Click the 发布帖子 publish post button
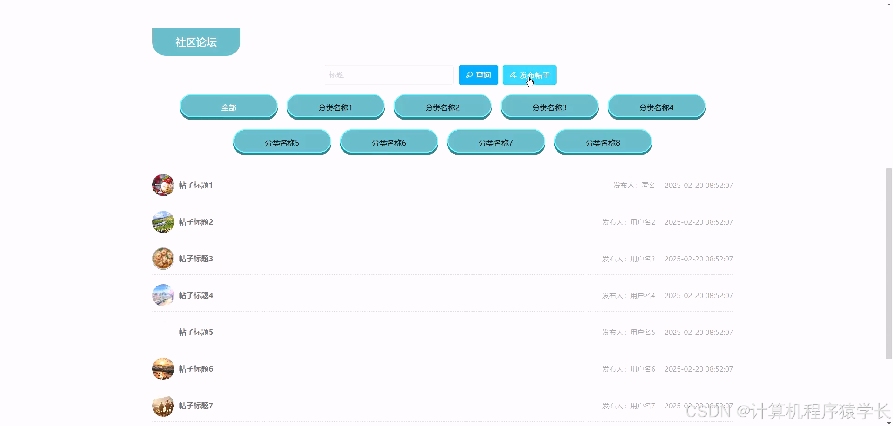Viewport: 893px width, 426px height. click(x=530, y=75)
